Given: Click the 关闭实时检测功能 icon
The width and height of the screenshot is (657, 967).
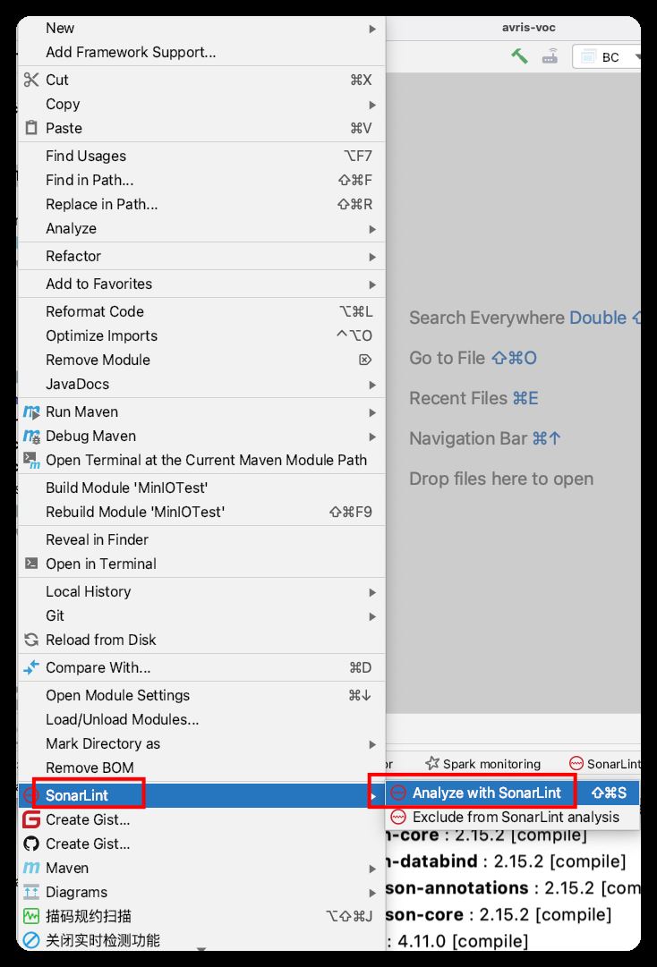Looking at the screenshot, I should [x=32, y=940].
